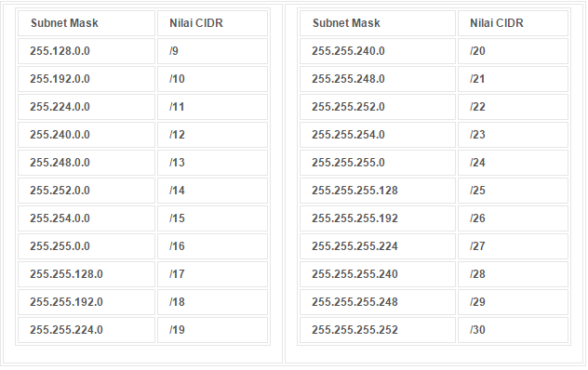Select the /9 CIDR value cell
The height and width of the screenshot is (370, 588).
(x=213, y=51)
